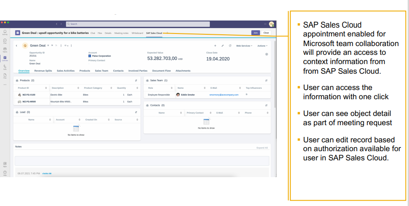Switch to the Chat meeting tab
Image resolution: width=409 pixels, height=206 pixels.
[93, 33]
